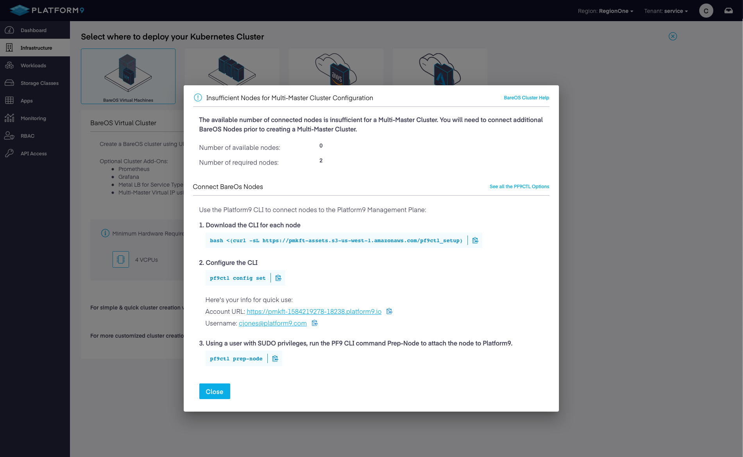Image resolution: width=743 pixels, height=457 pixels.
Task: Click the Monitoring chart icon
Action: pos(9,118)
